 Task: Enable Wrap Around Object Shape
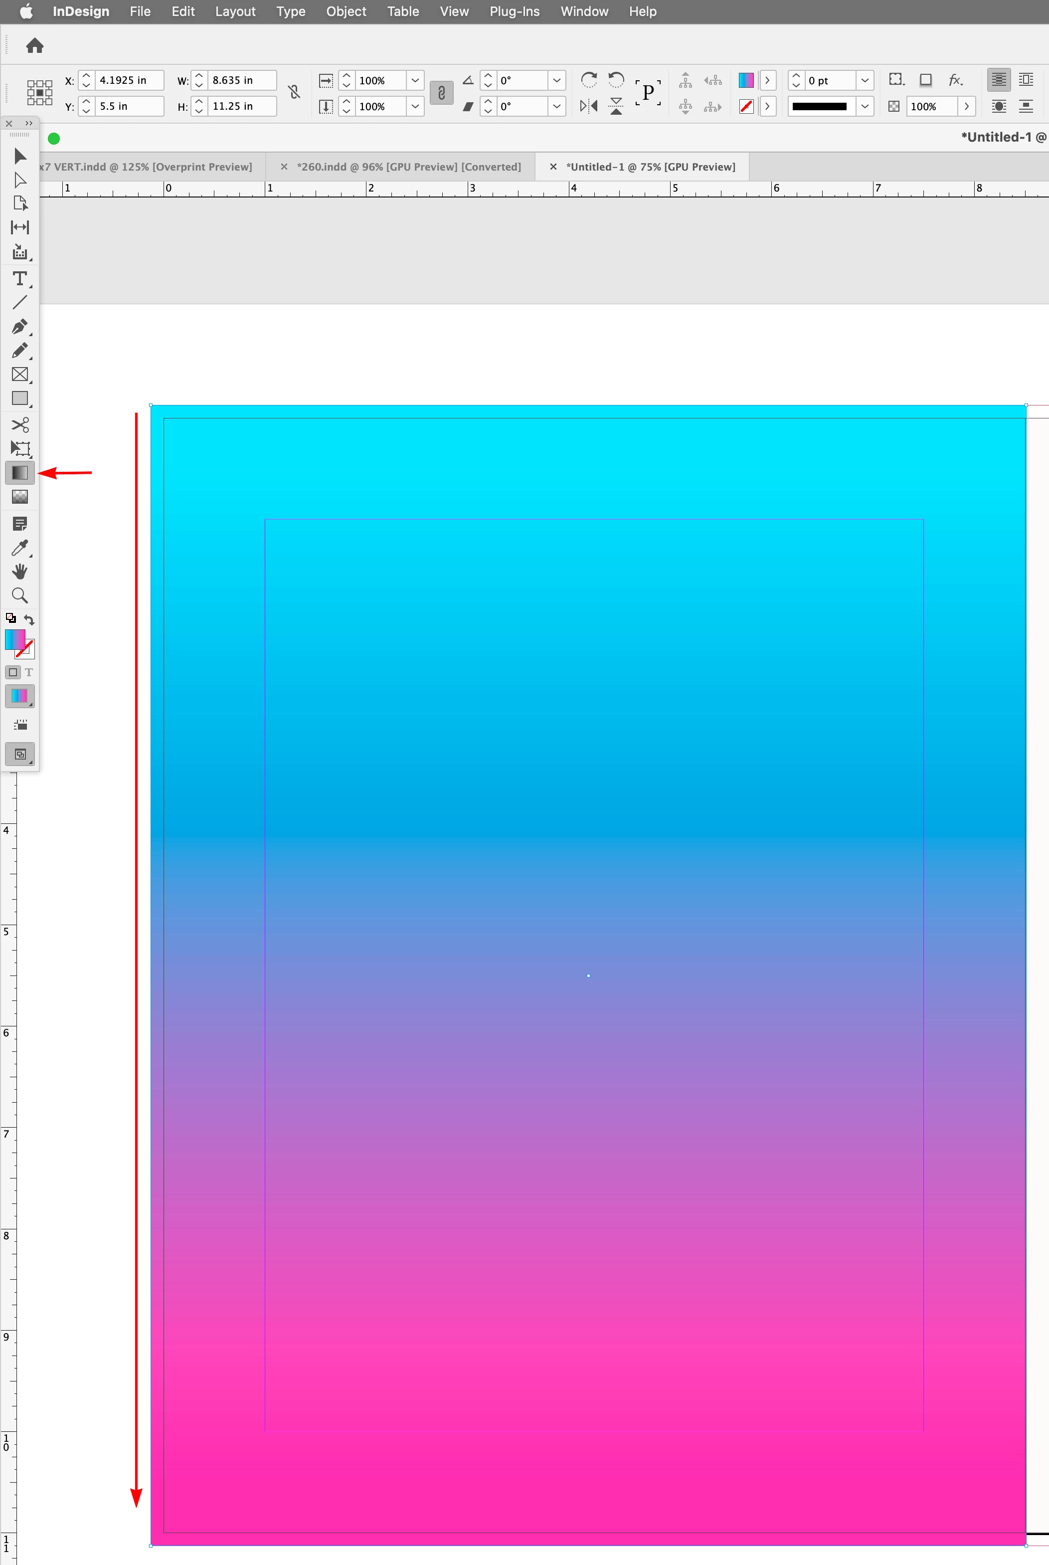[999, 106]
